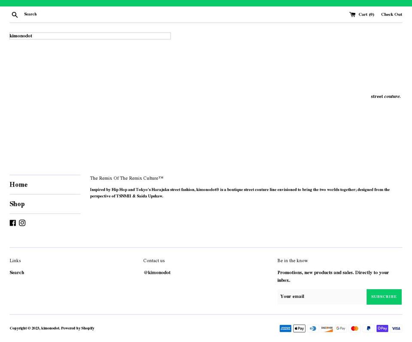Click the Google Pay payment icon
Screen dimensions: 412x342
[340, 328]
